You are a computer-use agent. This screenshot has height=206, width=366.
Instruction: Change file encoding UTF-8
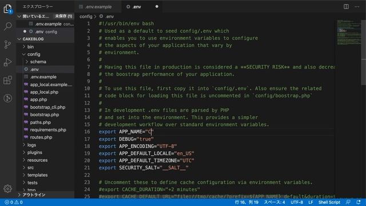(297, 202)
